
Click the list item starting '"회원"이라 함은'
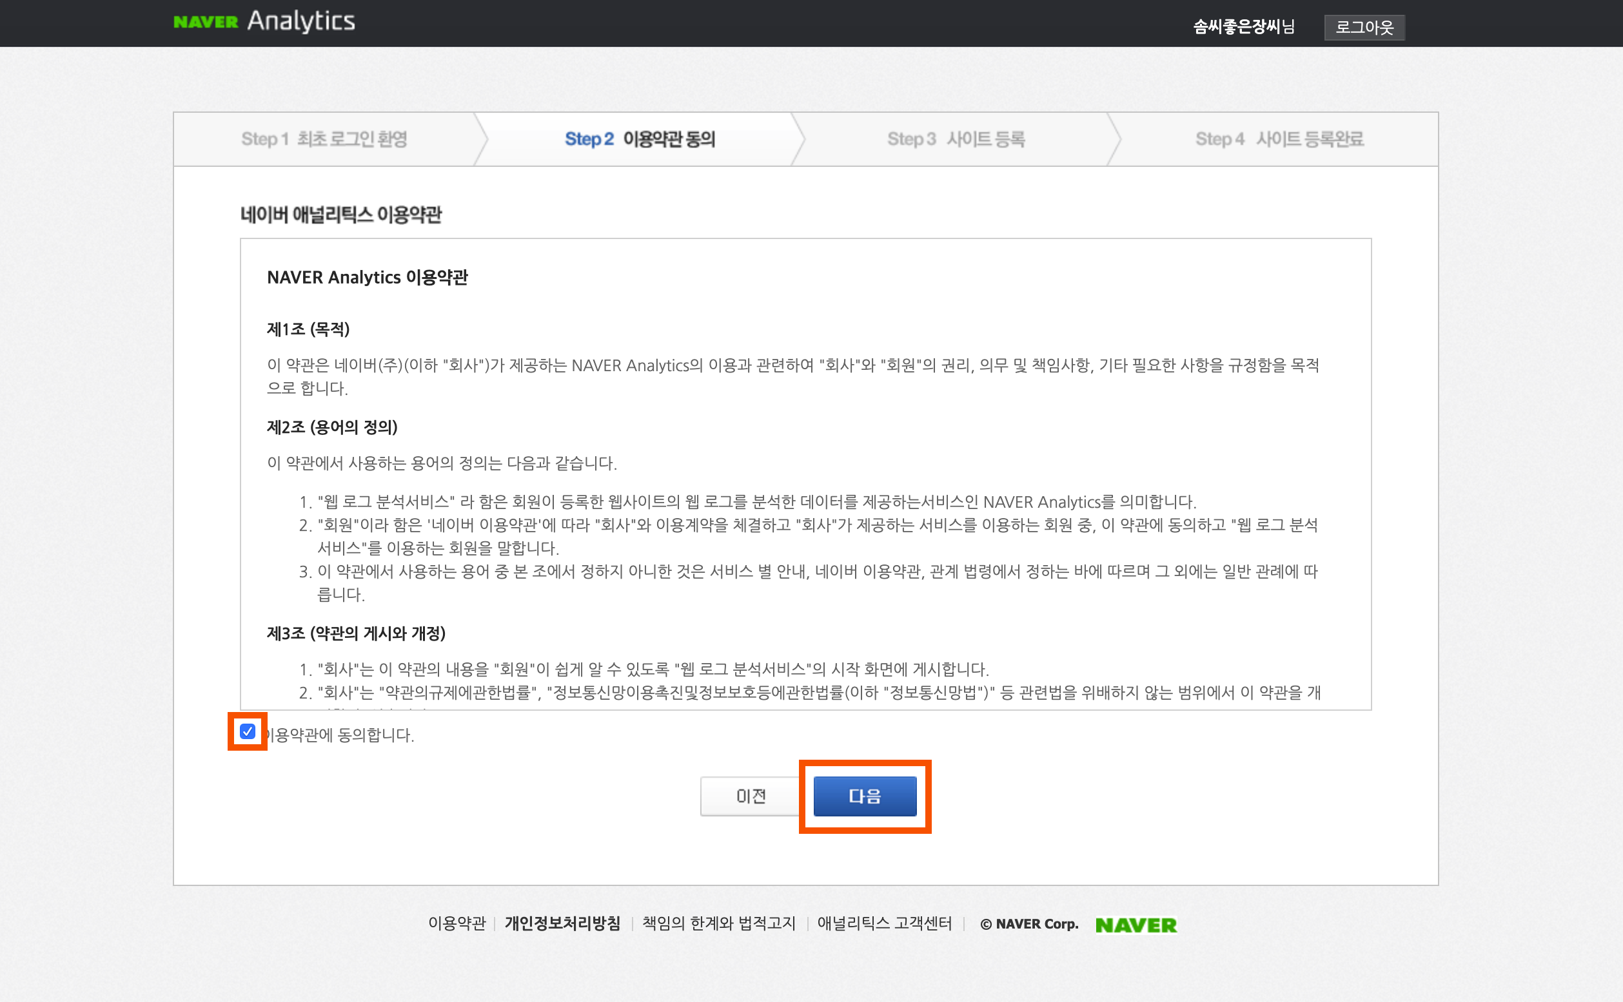818,536
